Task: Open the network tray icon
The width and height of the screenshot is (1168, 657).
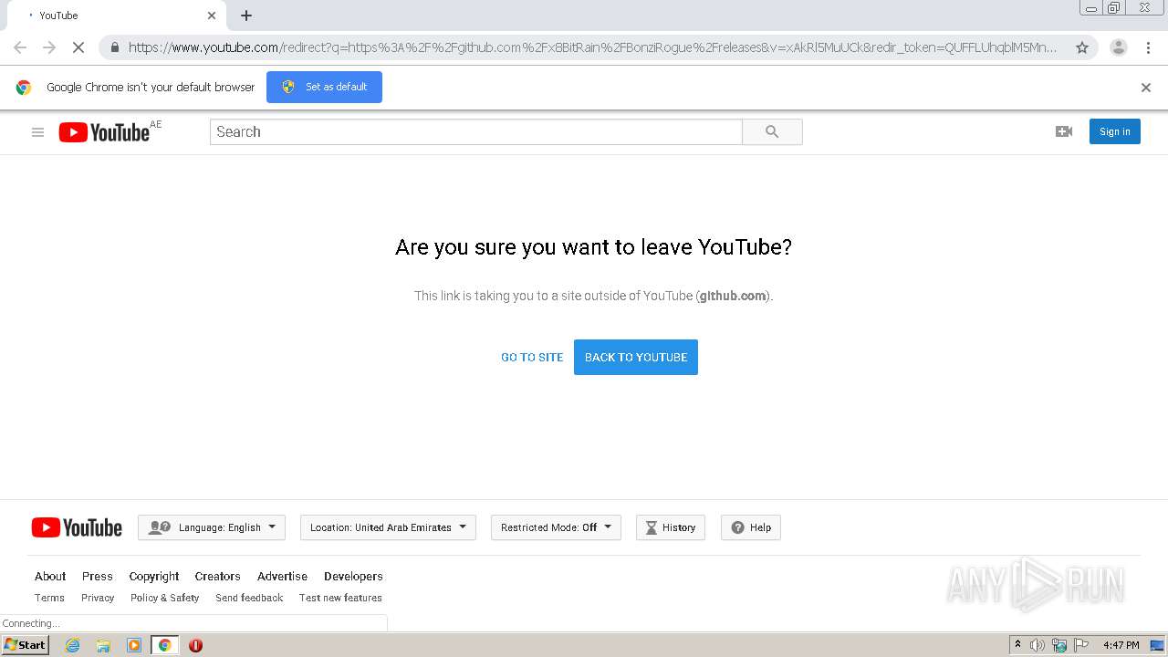Action: [1059, 645]
